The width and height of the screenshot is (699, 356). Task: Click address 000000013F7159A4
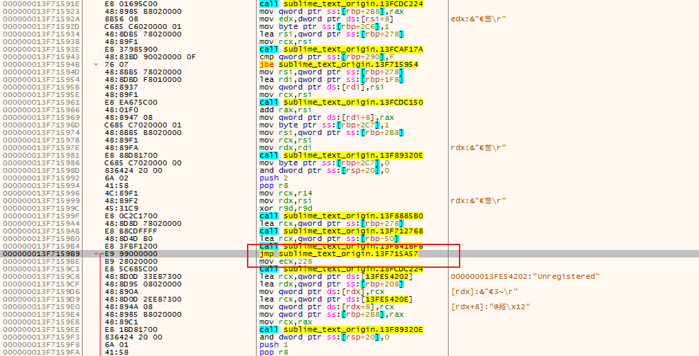click(41, 224)
